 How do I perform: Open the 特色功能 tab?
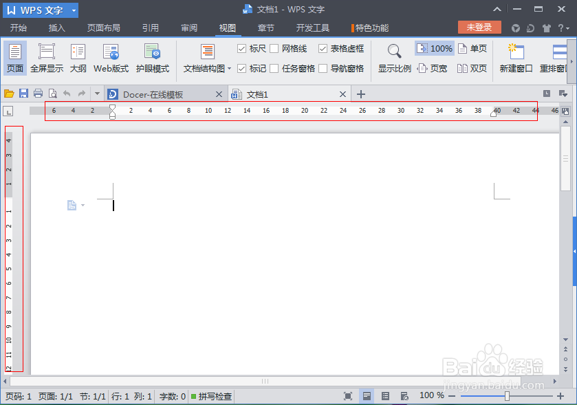[x=370, y=28]
